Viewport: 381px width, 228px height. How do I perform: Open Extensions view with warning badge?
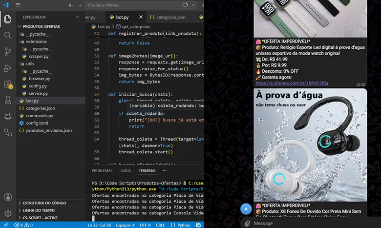pyautogui.click(x=8, y=84)
